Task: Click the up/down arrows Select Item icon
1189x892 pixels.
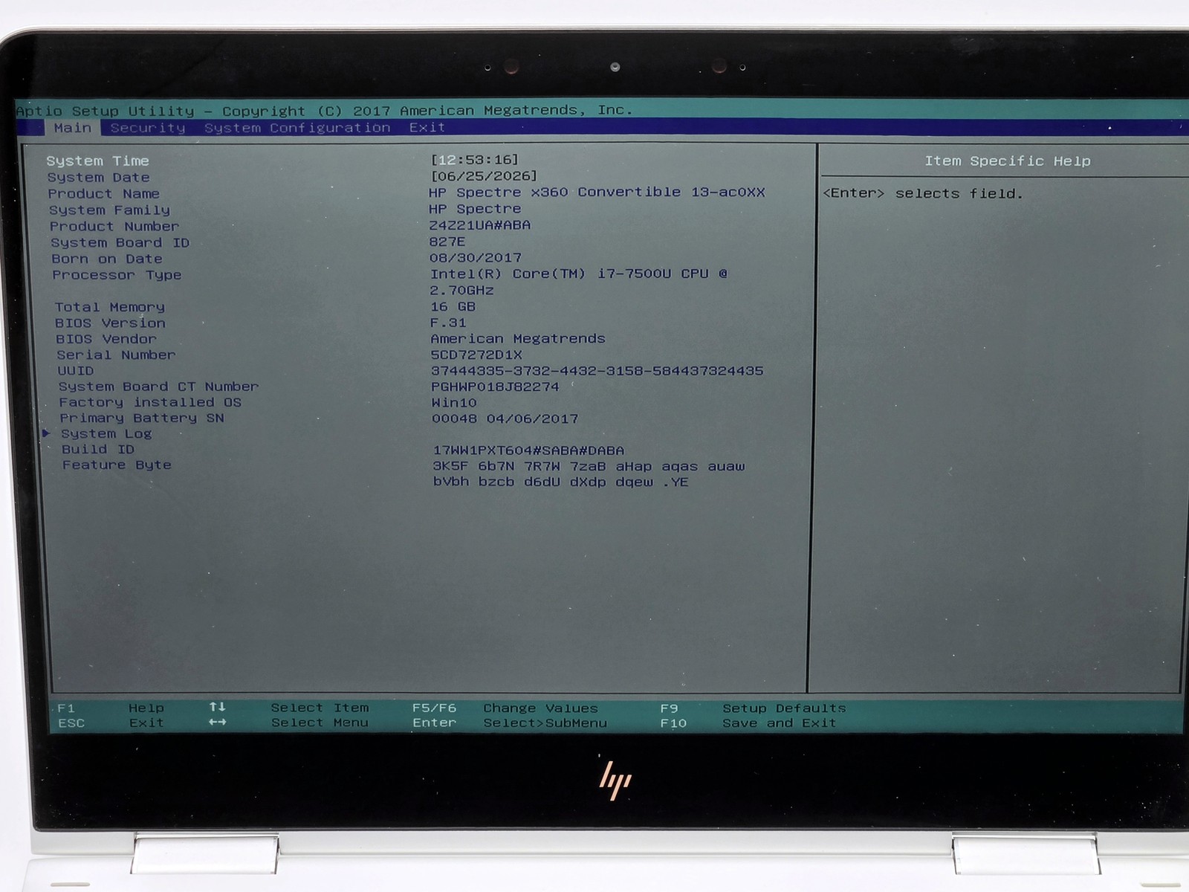Action: pos(217,707)
